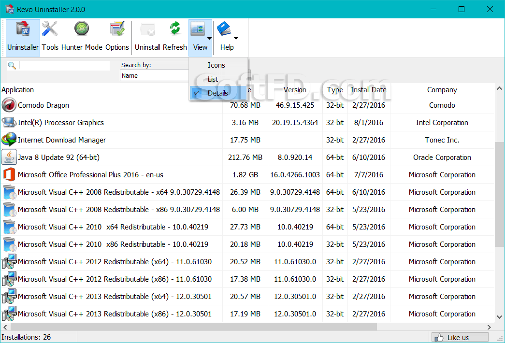Click the 212.76 MB size cell
505x343 pixels.
tap(245, 157)
